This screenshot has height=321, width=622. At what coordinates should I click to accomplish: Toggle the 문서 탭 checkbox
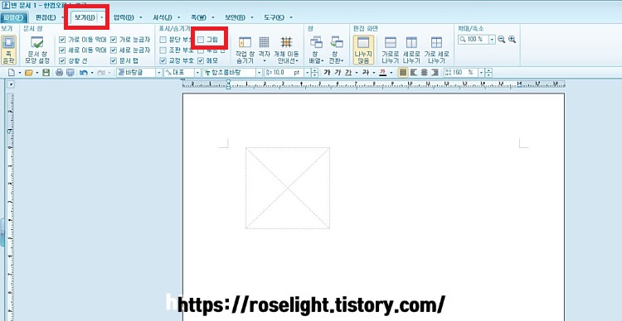tap(114, 61)
